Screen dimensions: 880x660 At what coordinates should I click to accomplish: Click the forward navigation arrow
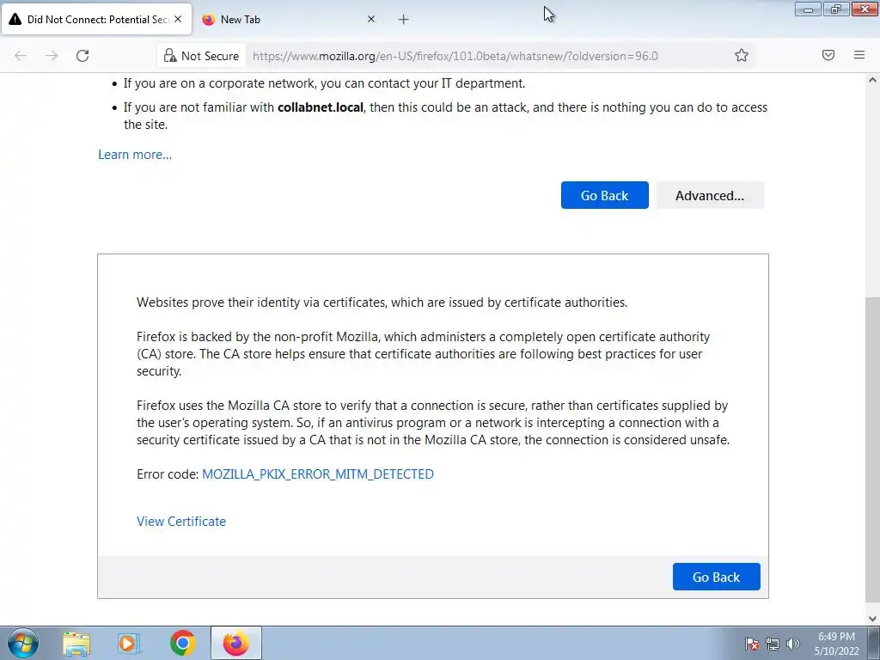click(x=52, y=56)
